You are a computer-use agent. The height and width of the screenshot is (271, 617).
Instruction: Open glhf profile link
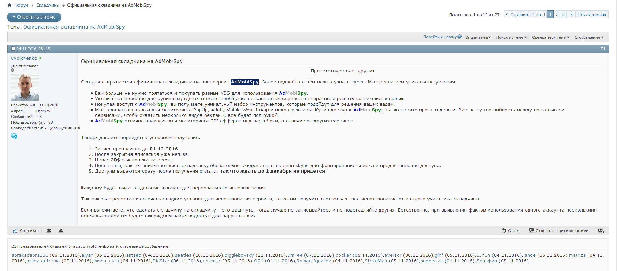pyautogui.click(x=439, y=255)
